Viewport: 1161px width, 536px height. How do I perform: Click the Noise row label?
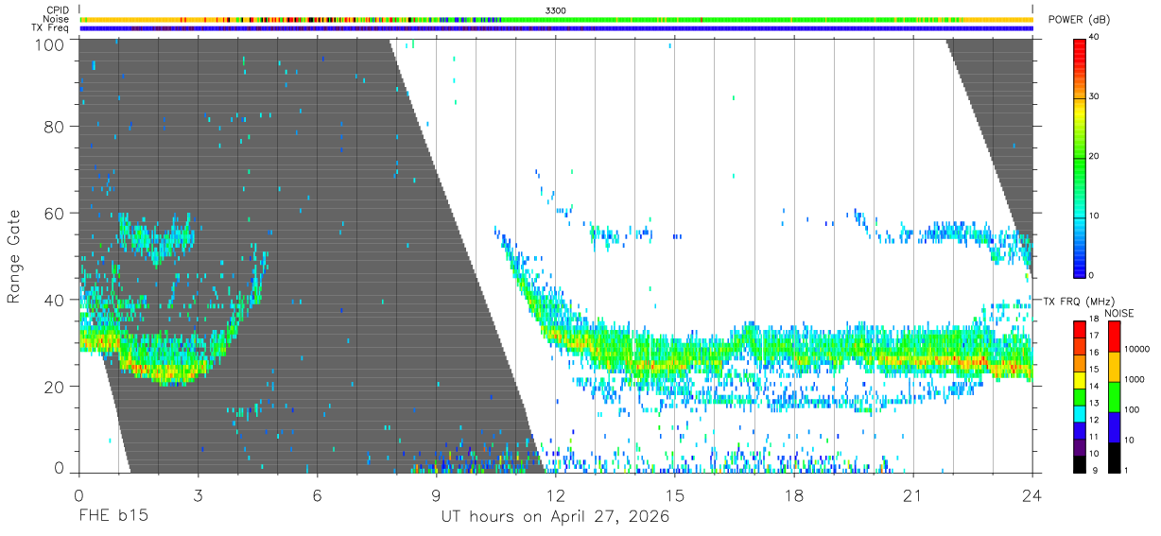(x=56, y=19)
